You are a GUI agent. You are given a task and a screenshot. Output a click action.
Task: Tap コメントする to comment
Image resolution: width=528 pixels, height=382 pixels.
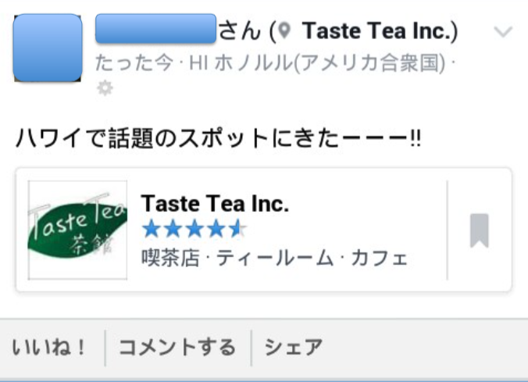point(177,348)
